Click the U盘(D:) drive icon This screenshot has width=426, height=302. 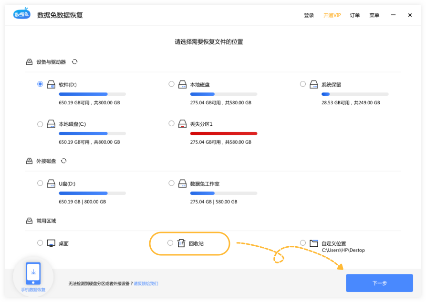coord(51,183)
